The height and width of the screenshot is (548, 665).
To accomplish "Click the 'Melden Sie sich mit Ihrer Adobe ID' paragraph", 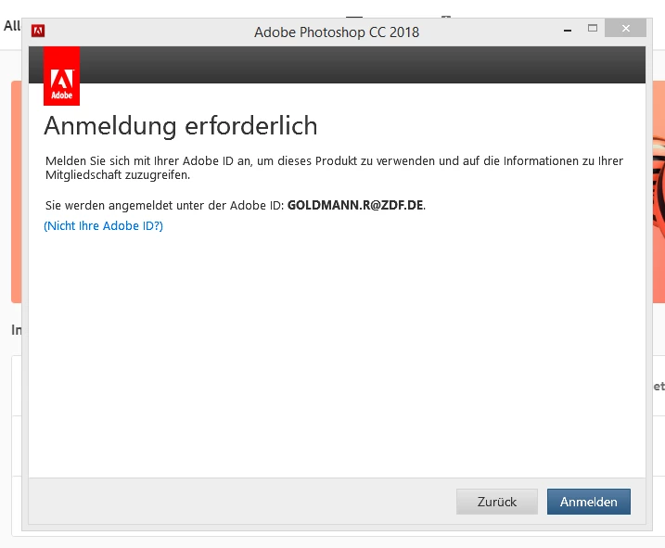I will [x=334, y=168].
